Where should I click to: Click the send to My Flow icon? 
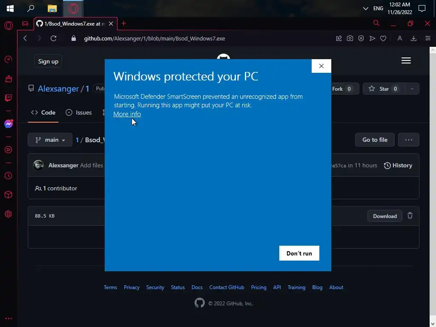pos(372,38)
